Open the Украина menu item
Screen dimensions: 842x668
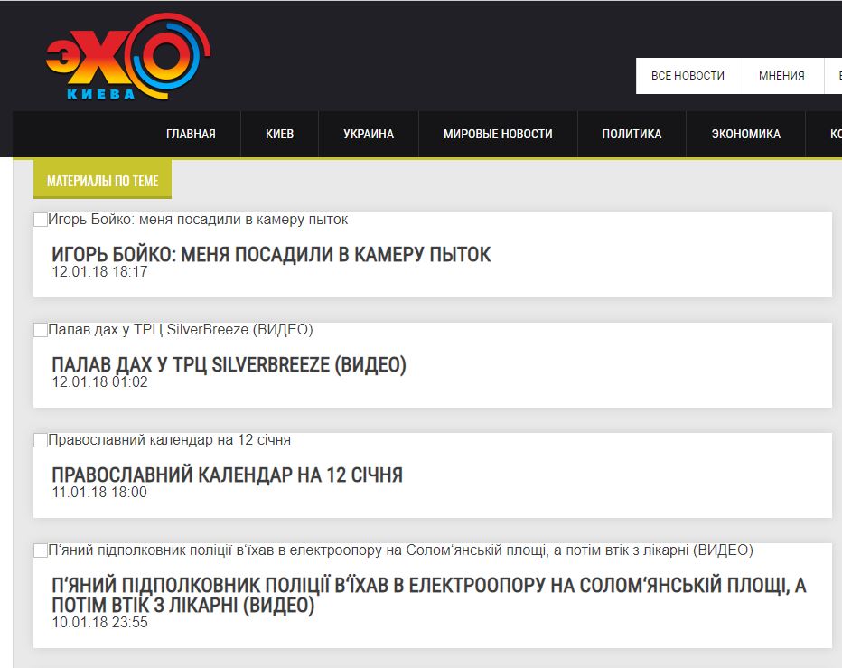click(369, 134)
